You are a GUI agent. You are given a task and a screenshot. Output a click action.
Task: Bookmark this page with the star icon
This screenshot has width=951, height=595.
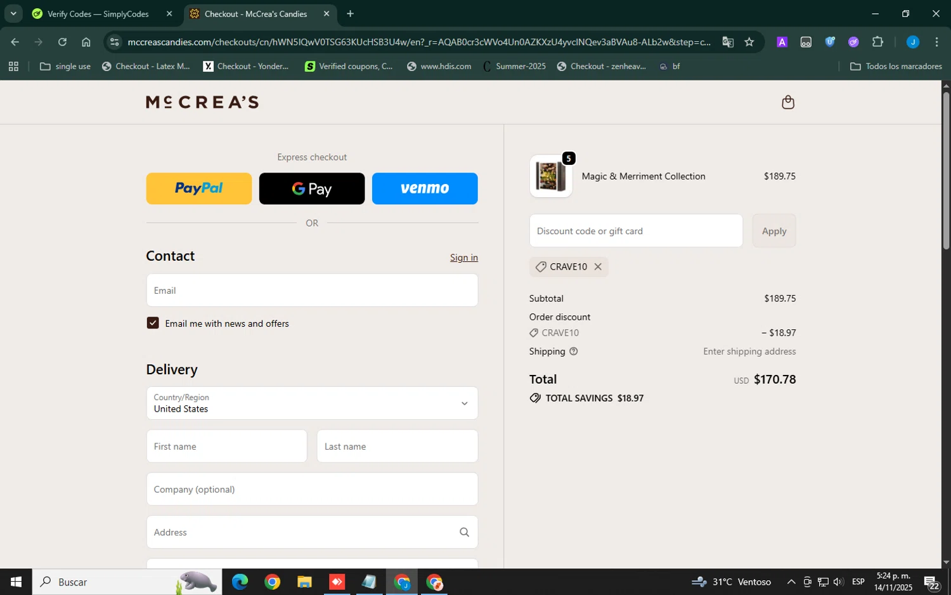(x=749, y=43)
